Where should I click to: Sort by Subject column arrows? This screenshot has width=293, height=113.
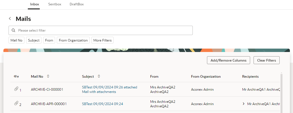point(99,76)
